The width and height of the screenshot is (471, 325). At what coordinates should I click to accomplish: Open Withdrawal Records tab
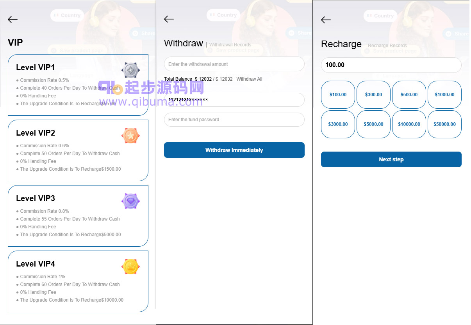coord(230,45)
